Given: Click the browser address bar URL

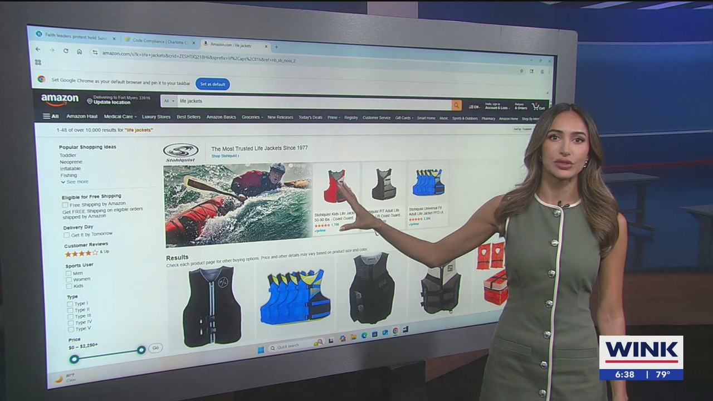Looking at the screenshot, I should tap(198, 56).
